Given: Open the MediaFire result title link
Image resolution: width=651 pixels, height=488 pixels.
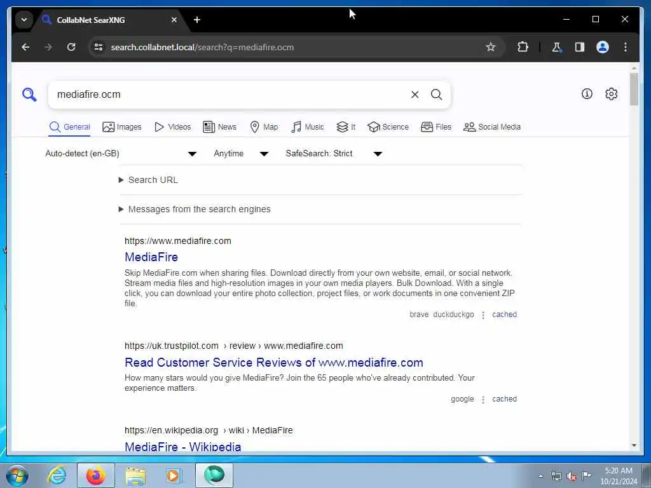Looking at the screenshot, I should point(151,257).
